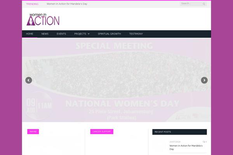Open the Home menu item
Screen dimensions: 233x155
coord(30,34)
